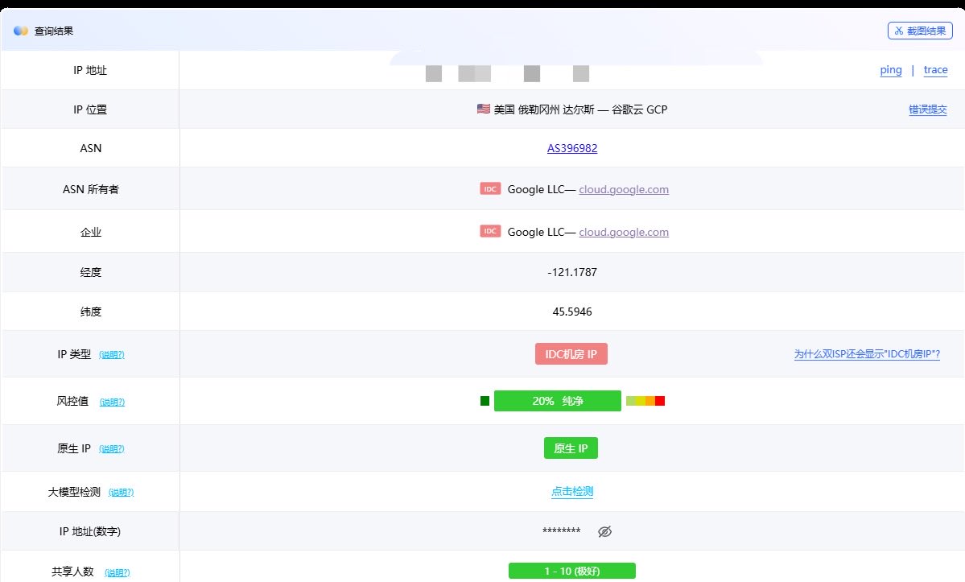Click the 查询结果 header logo icon
The width and height of the screenshot is (965, 582).
pyautogui.click(x=21, y=31)
